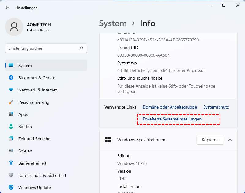Click the Einstellung suchen search field

coord(43,48)
